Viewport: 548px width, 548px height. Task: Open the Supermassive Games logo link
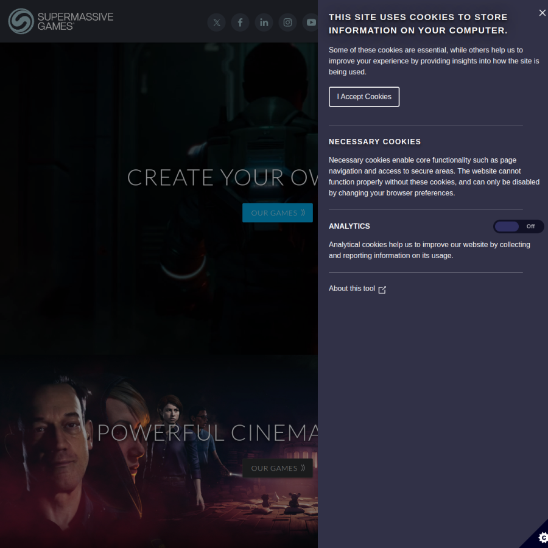pos(61,21)
